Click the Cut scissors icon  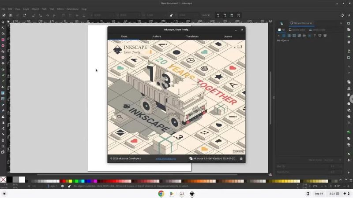[349, 88]
